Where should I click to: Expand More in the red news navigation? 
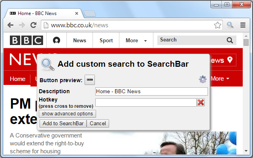pos(220,79)
